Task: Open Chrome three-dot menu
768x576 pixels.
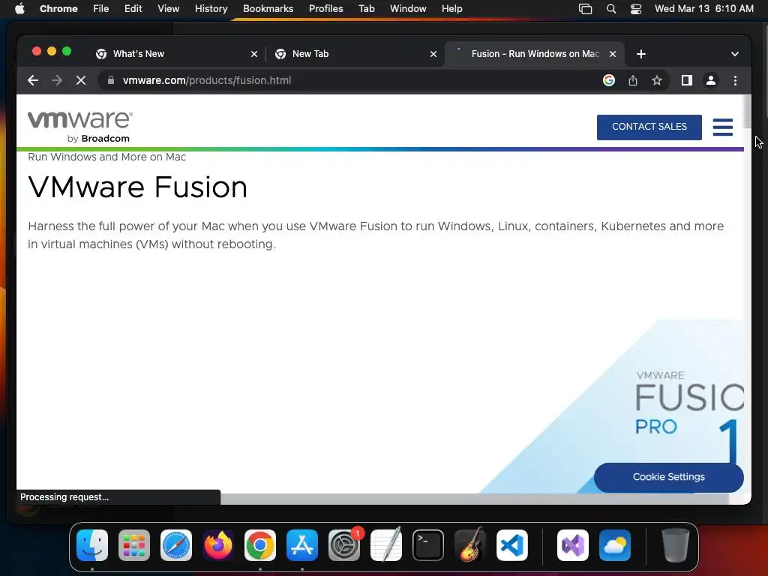Action: click(735, 80)
